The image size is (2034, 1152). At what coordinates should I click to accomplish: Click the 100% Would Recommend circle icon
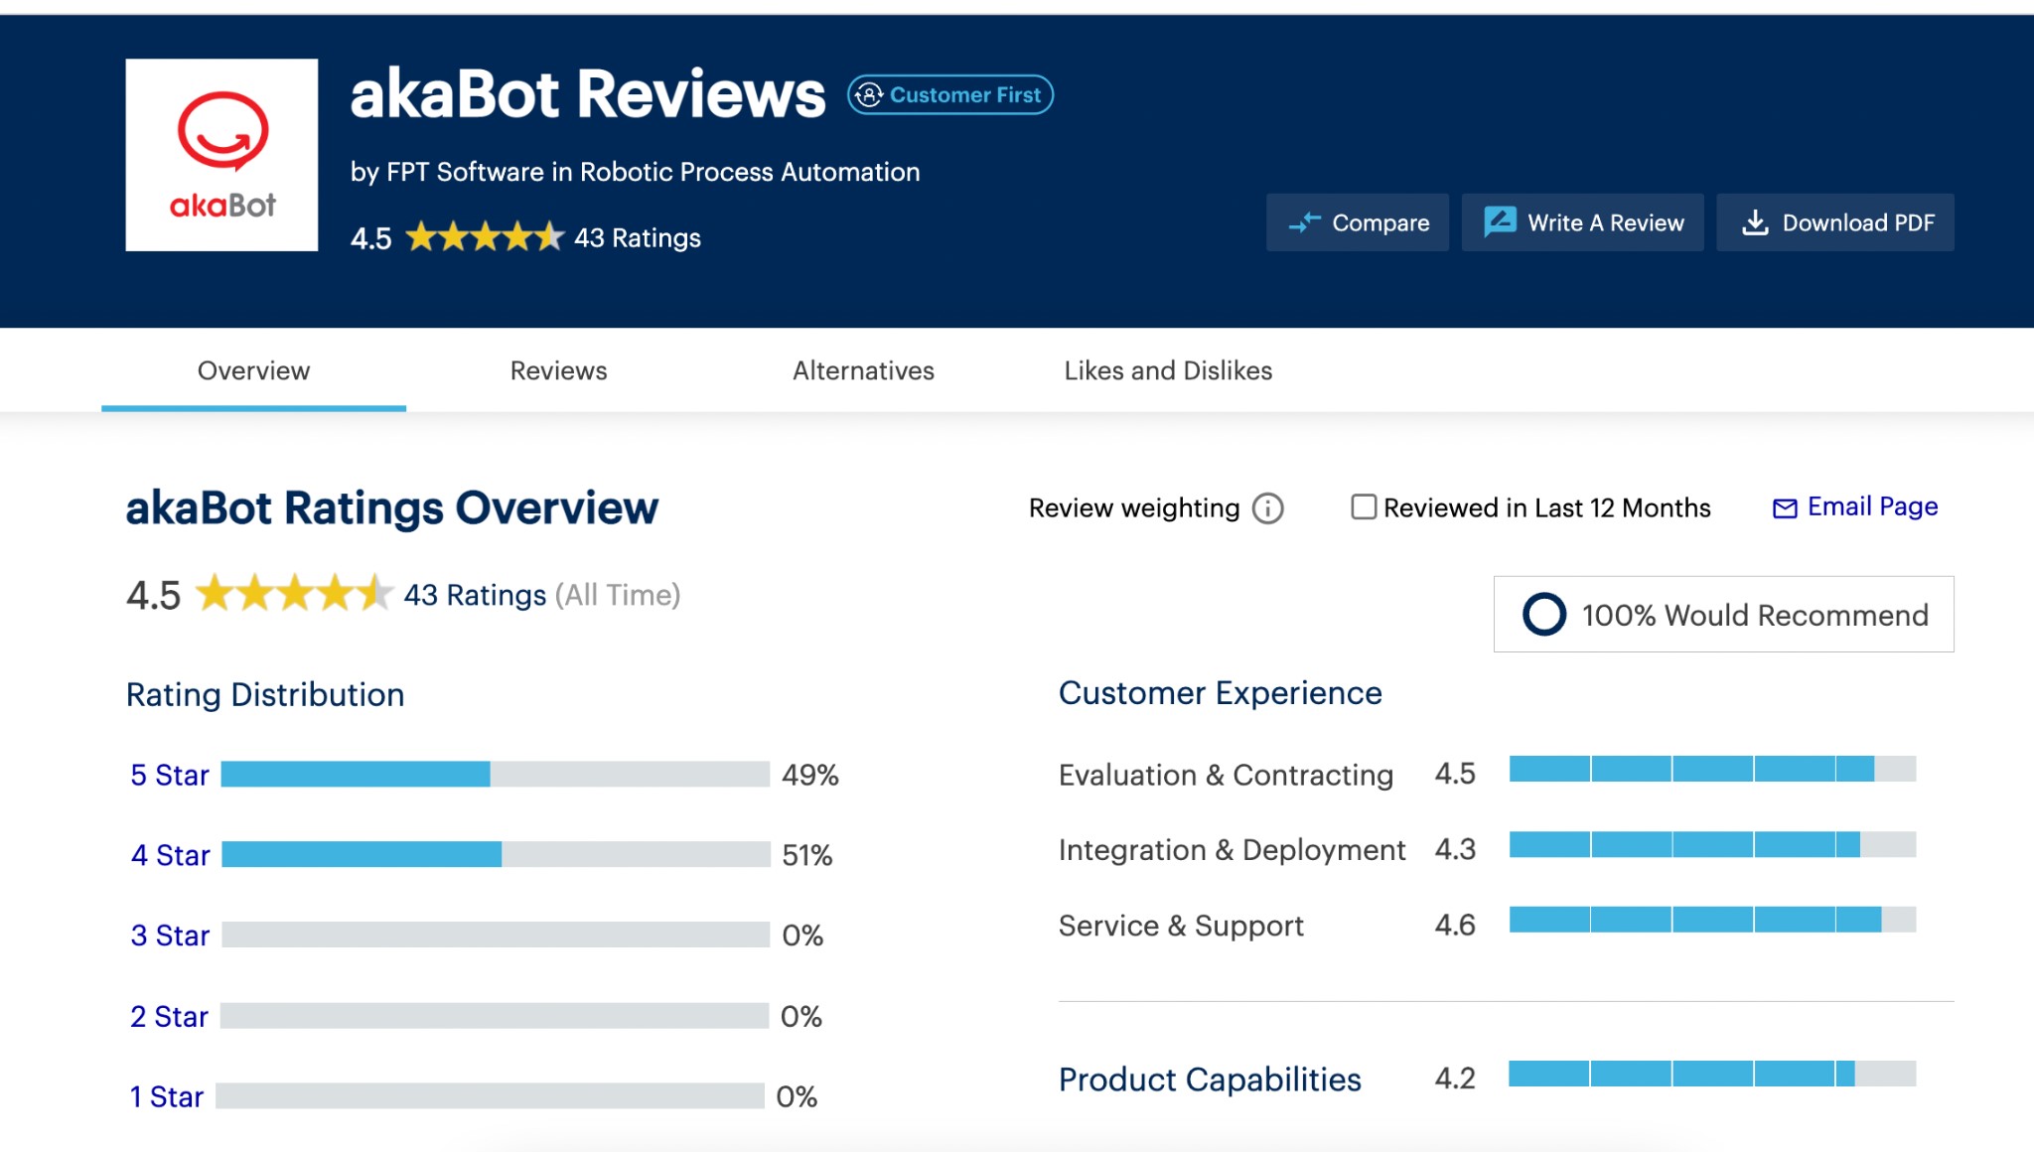(x=1545, y=614)
